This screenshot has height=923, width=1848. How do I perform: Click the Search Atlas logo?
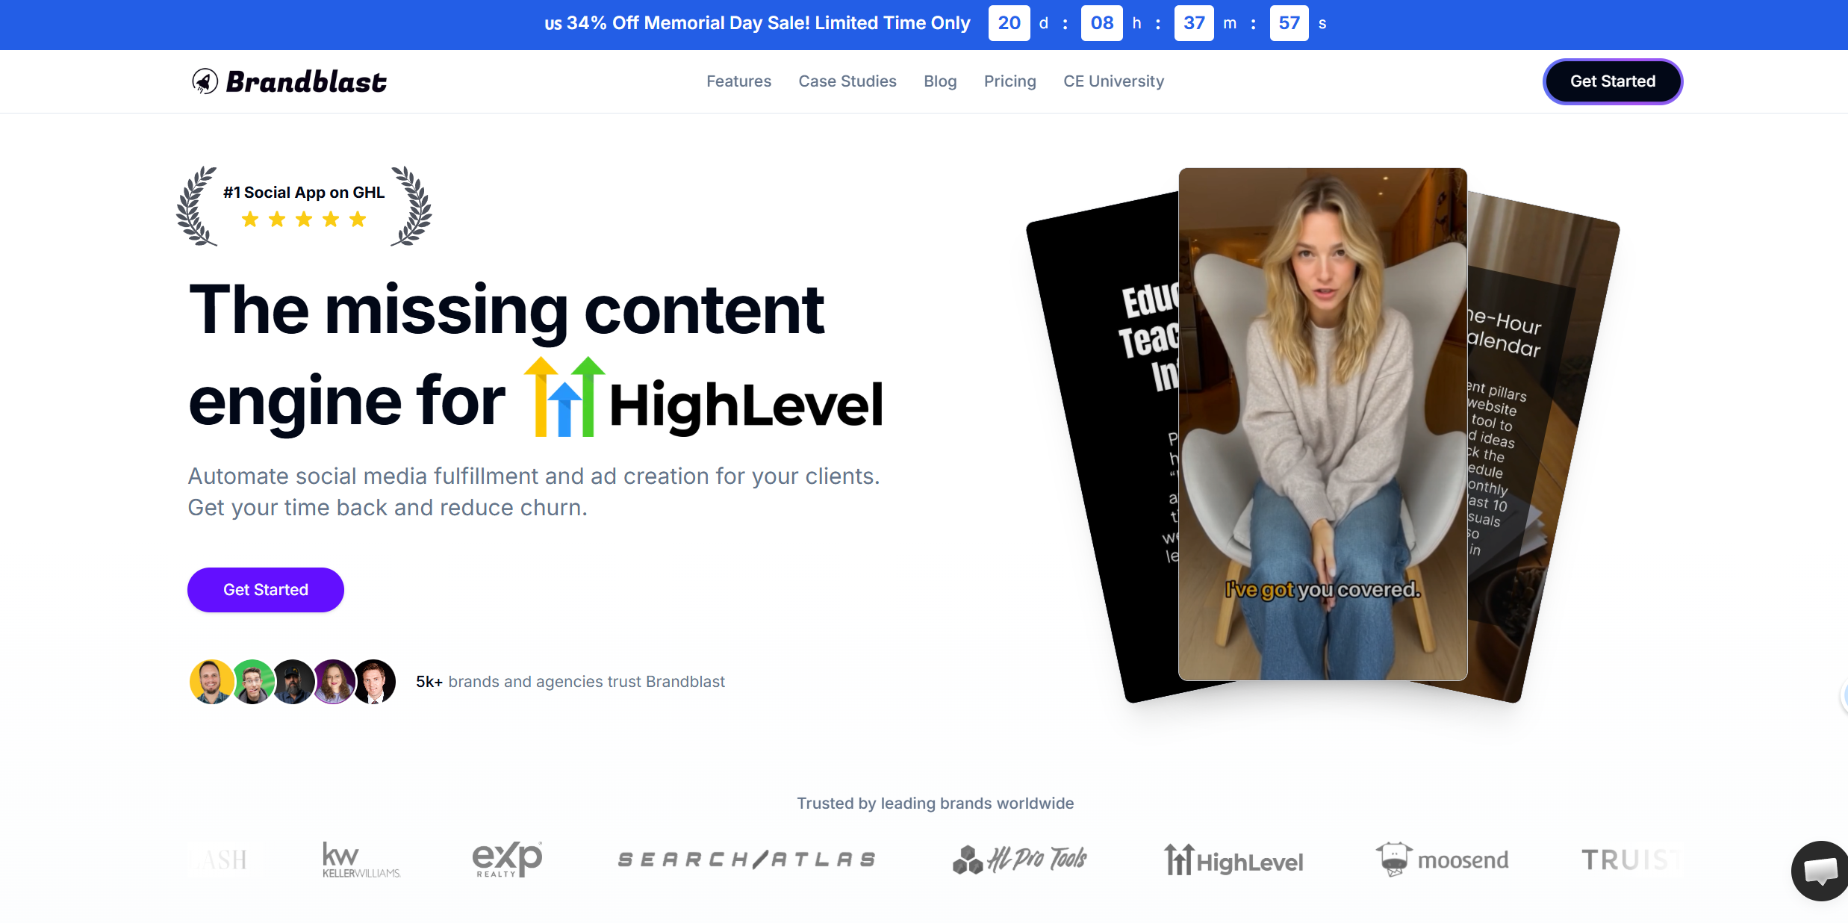pyautogui.click(x=747, y=860)
